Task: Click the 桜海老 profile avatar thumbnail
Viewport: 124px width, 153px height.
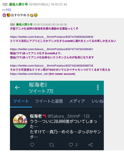Action: coord(20,121)
